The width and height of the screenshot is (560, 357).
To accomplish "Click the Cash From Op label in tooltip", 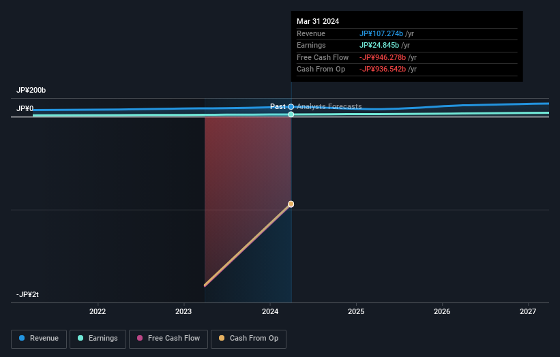I will [x=321, y=69].
